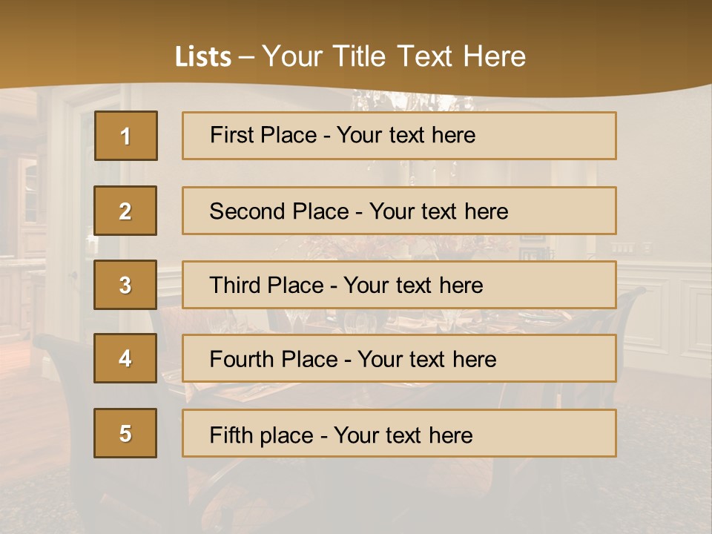
Task: Select the number 2 box
Action: click(x=125, y=211)
